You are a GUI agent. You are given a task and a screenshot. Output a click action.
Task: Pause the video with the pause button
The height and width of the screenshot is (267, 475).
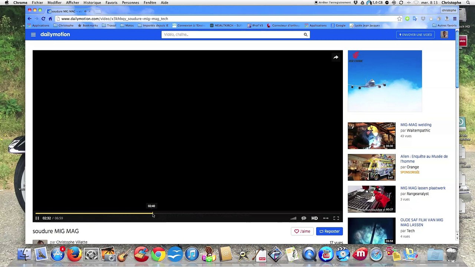click(x=37, y=218)
